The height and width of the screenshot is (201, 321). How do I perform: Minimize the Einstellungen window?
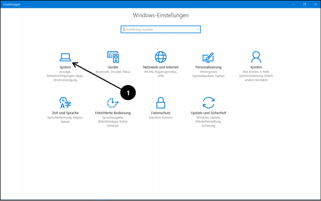point(294,4)
